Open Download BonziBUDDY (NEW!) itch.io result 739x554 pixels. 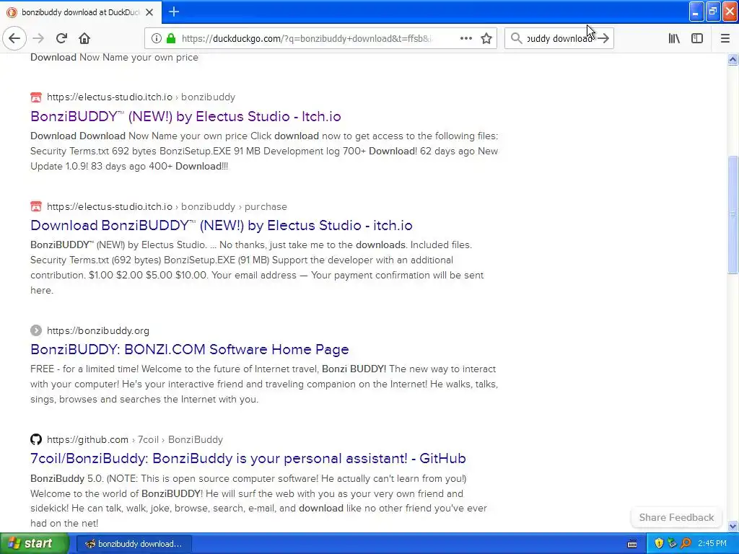tap(222, 225)
